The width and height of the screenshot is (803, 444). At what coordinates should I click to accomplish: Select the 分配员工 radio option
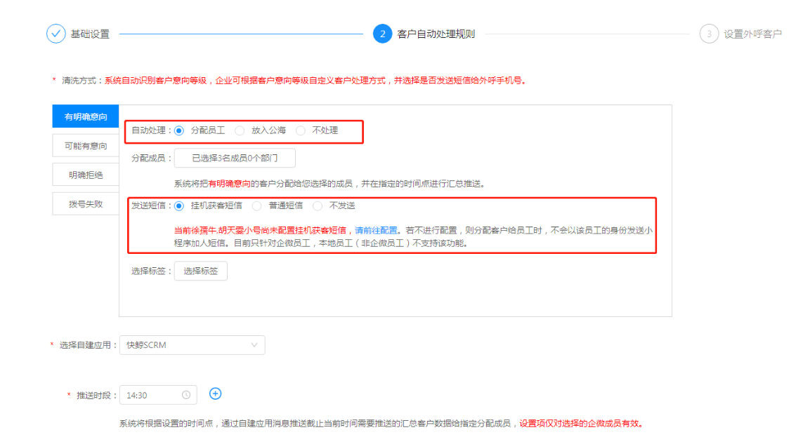pos(178,130)
